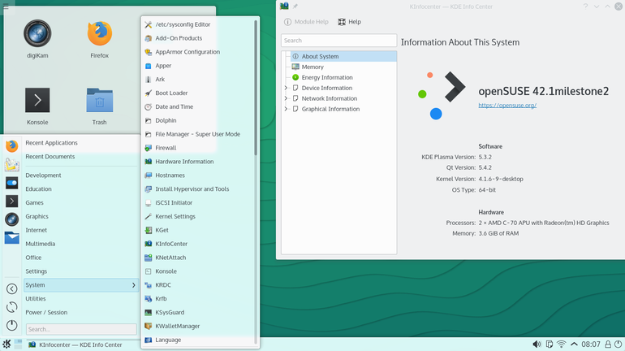625x351 pixels.
Task: Select Energy Information in the sidebar
Action: click(x=326, y=78)
